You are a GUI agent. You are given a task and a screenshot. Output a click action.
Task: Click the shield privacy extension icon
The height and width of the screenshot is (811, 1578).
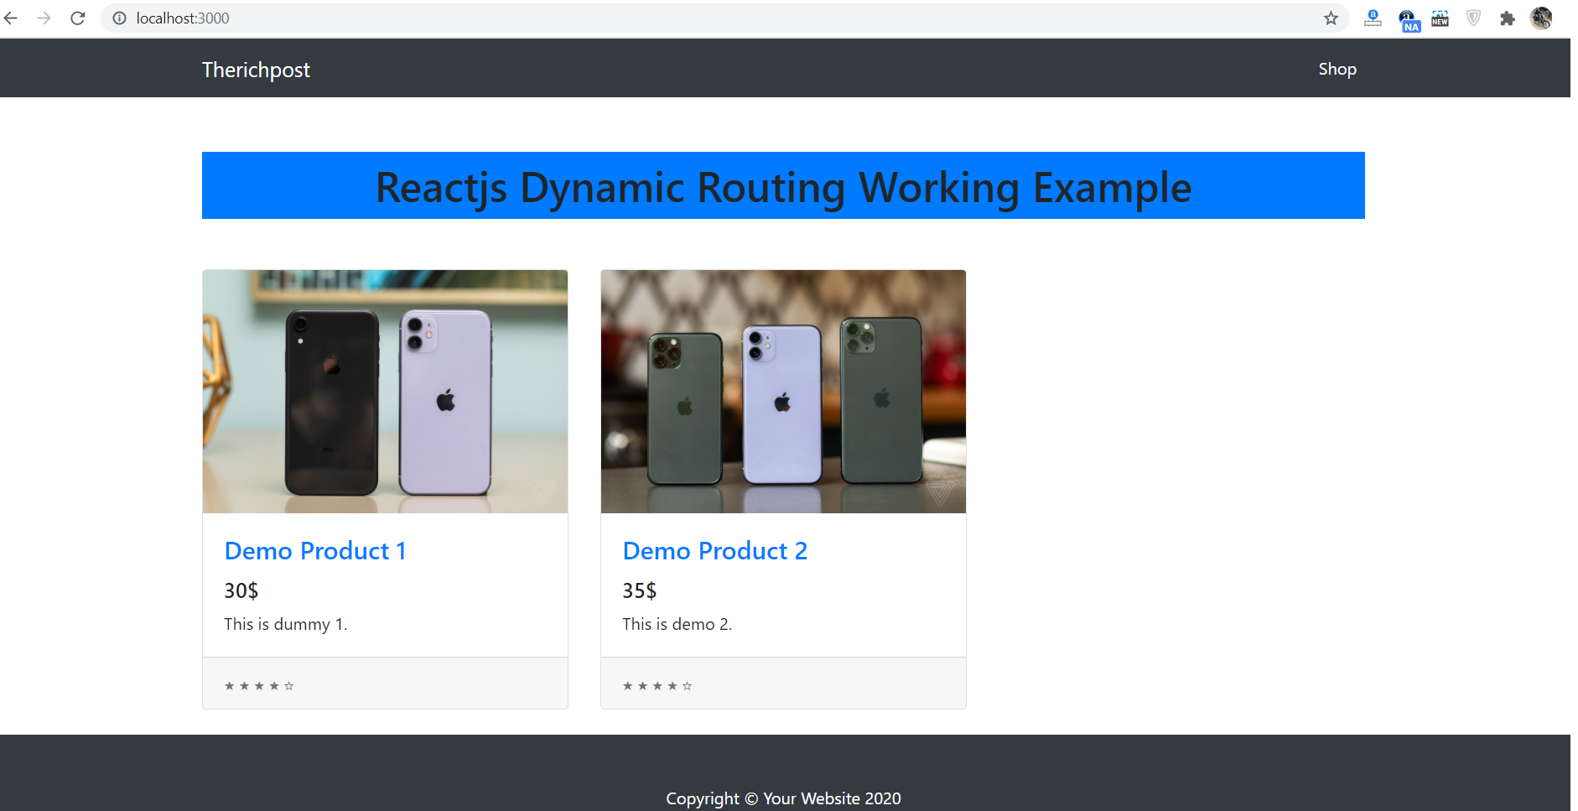click(x=1473, y=18)
